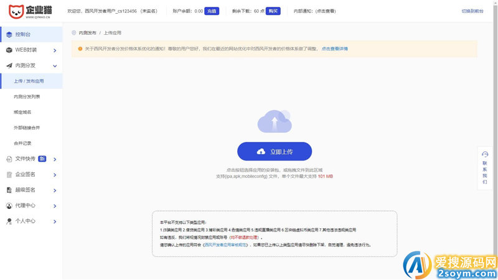The image size is (498, 280).
Task: Open the 联系我们 headset support widget
Action: click(x=485, y=168)
